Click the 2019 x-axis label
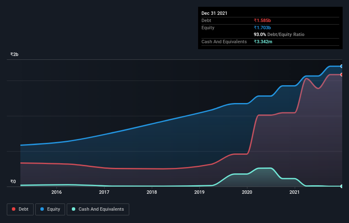The height and width of the screenshot is (223, 349). [x=199, y=192]
